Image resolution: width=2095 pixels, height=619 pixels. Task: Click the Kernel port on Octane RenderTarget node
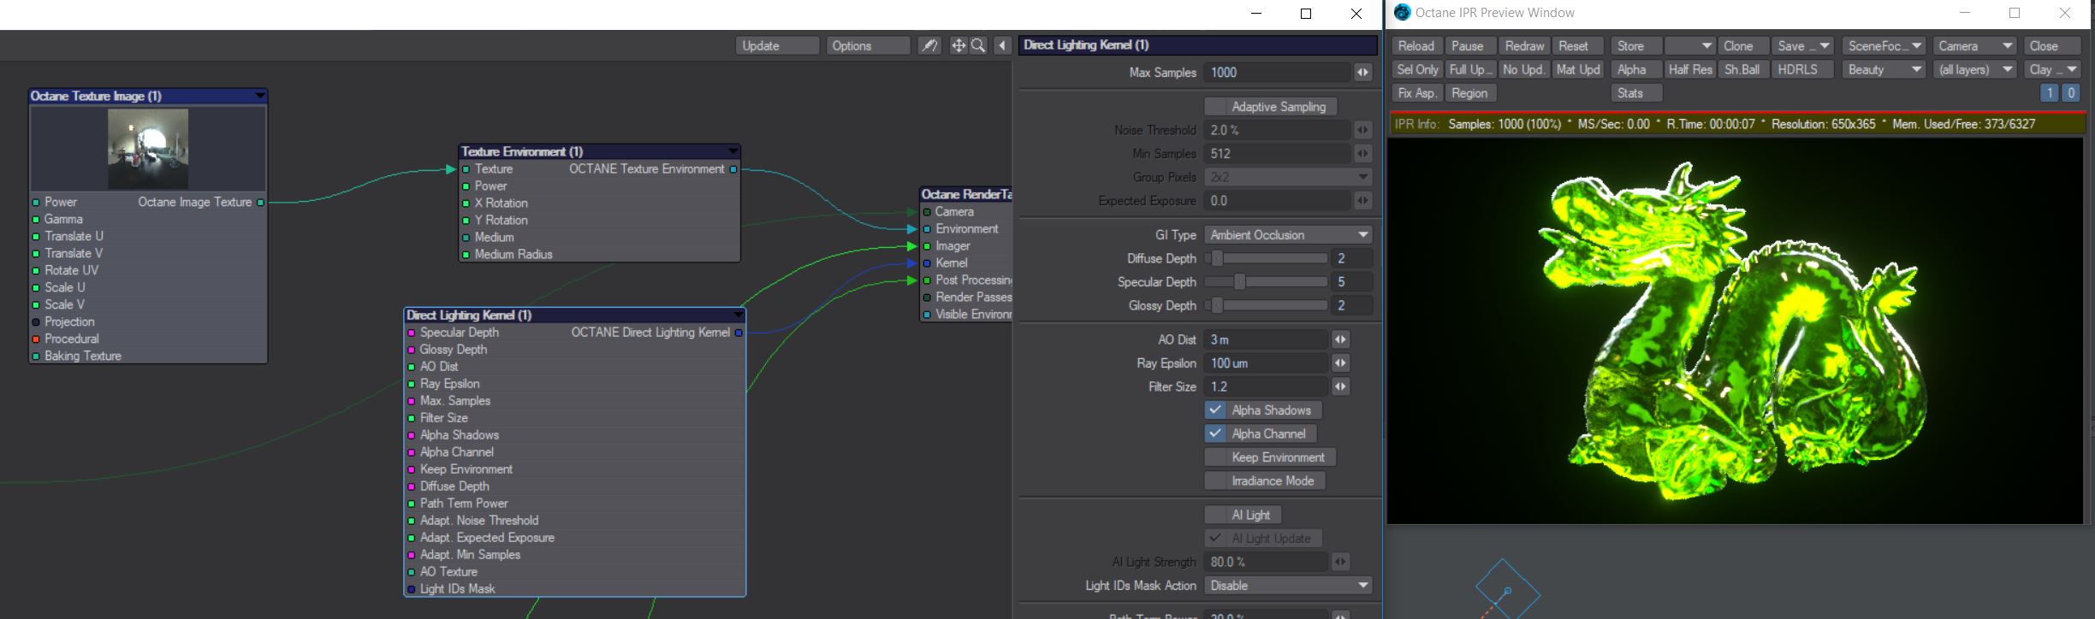pos(927,263)
